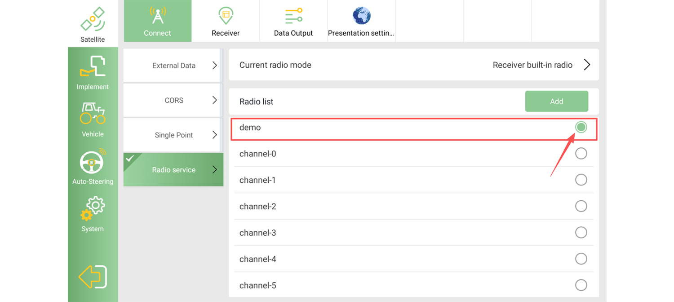Open the Data Output tab icon
674x302 pixels.
point(293,17)
